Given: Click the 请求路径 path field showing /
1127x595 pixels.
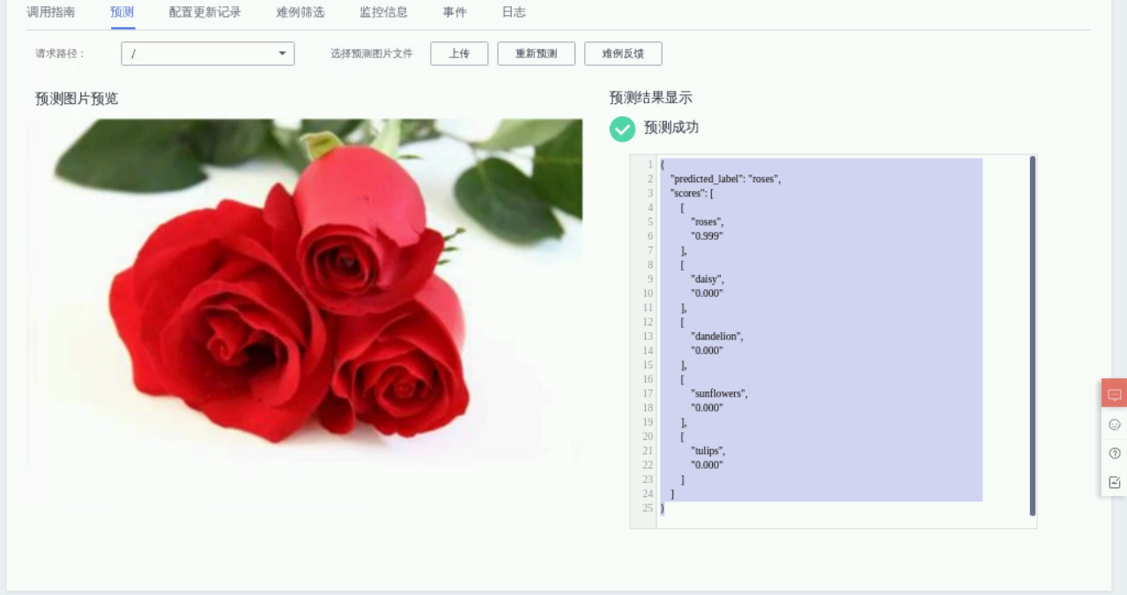Looking at the screenshot, I should tap(208, 54).
